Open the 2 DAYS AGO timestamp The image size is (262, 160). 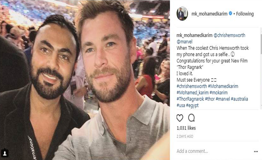[x=185, y=136]
